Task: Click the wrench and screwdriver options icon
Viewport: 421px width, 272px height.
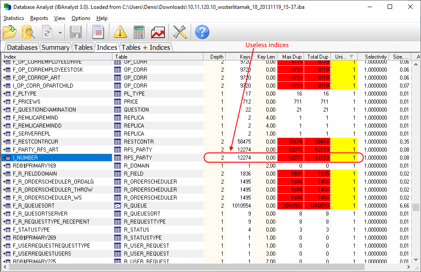Action: (180, 32)
